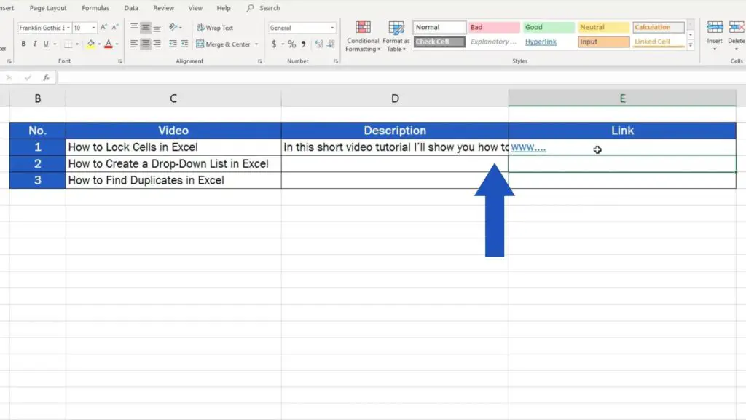Apply Comma Style number format
This screenshot has height=420, width=746.
click(x=303, y=44)
